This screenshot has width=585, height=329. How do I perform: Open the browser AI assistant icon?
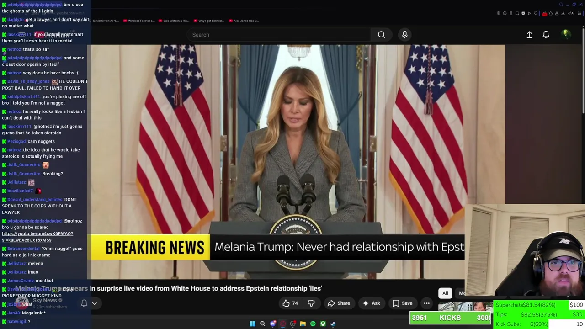tap(571, 13)
